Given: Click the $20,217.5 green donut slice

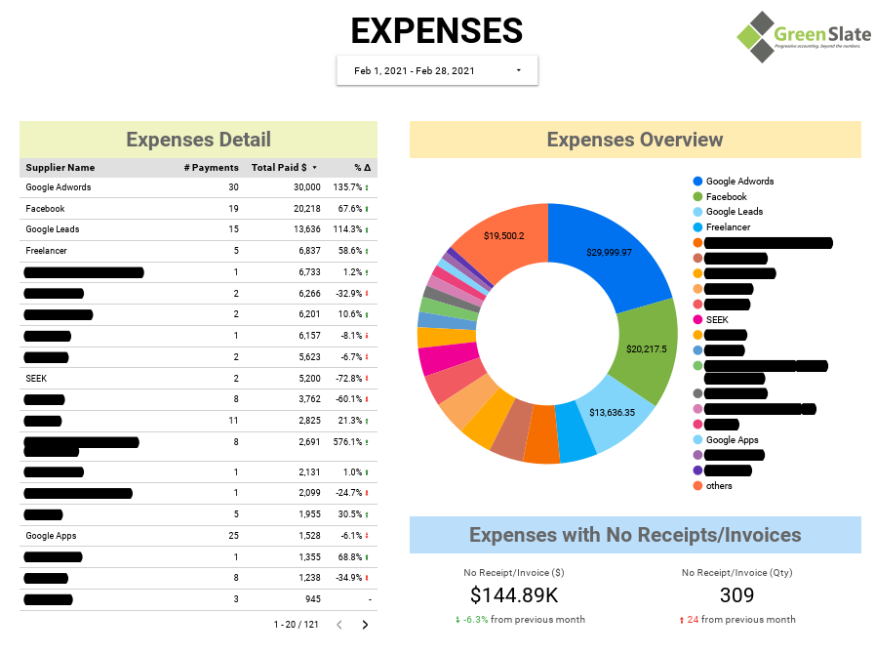Looking at the screenshot, I should [x=646, y=349].
